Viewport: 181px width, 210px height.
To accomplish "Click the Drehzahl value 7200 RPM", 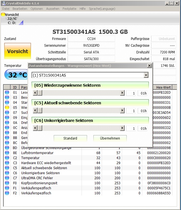I will (164, 52).
